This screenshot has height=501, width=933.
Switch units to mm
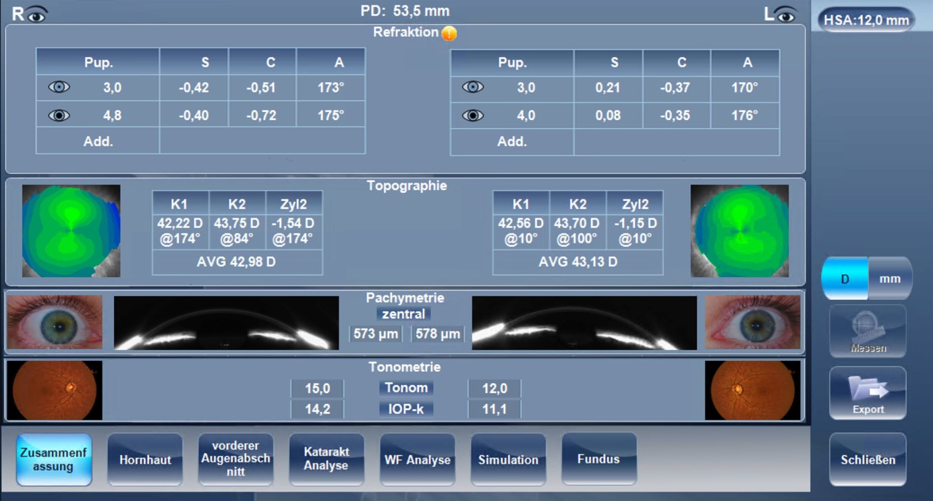(x=890, y=278)
